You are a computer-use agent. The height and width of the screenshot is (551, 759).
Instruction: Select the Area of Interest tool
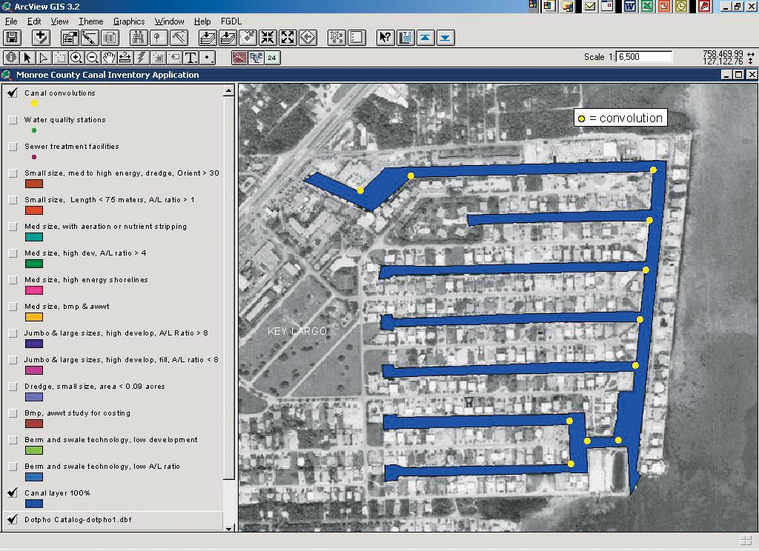158,58
